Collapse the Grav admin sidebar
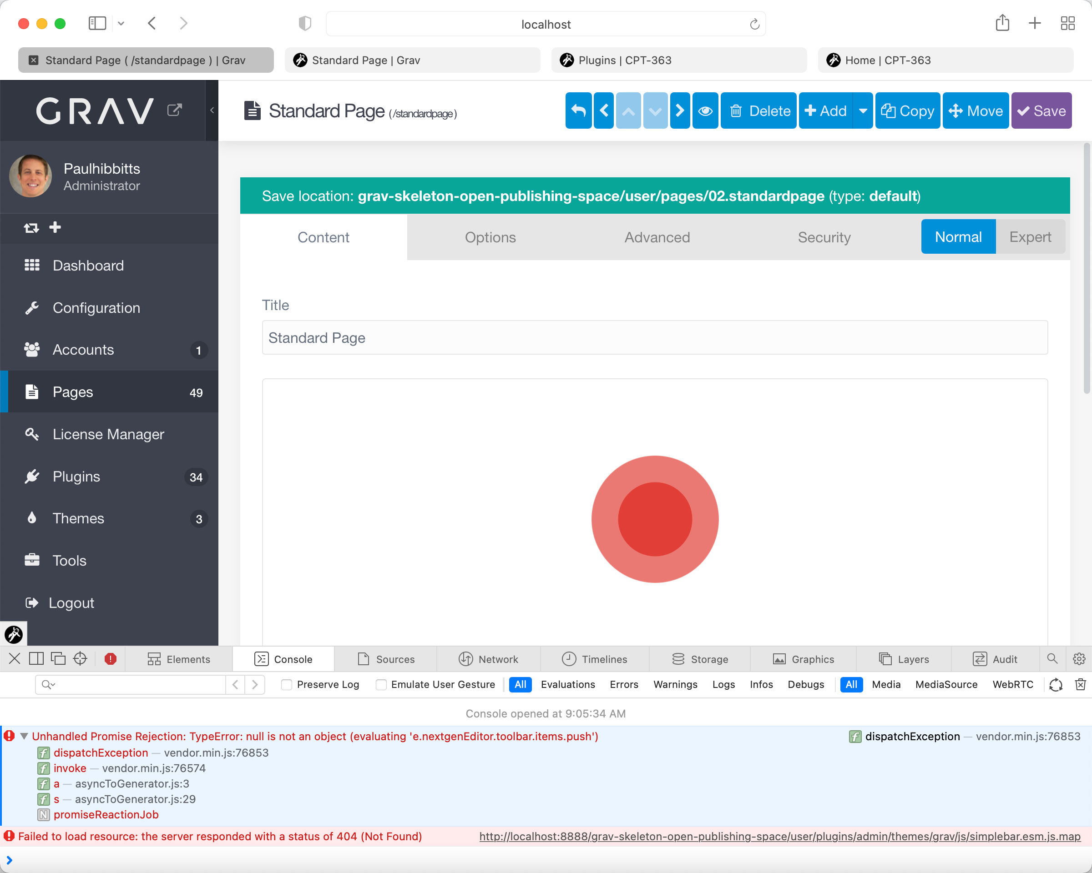 click(211, 110)
